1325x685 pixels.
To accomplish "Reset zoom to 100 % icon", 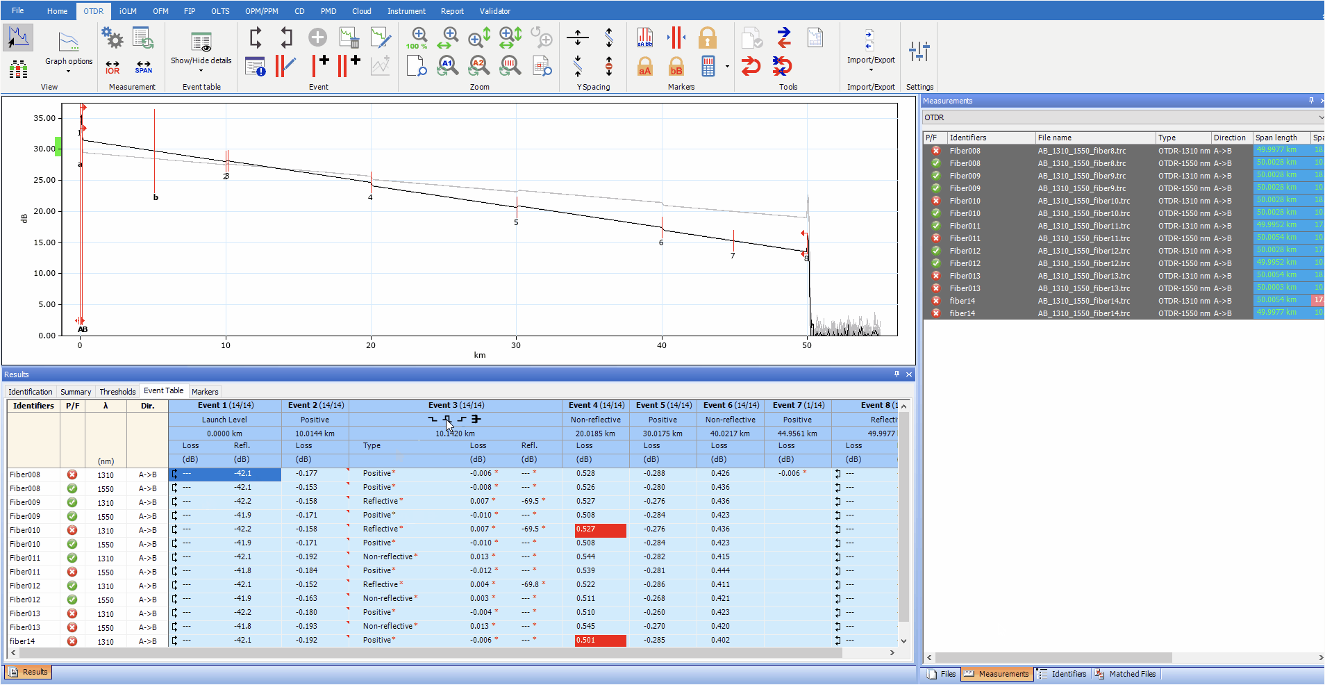I will coord(417,38).
